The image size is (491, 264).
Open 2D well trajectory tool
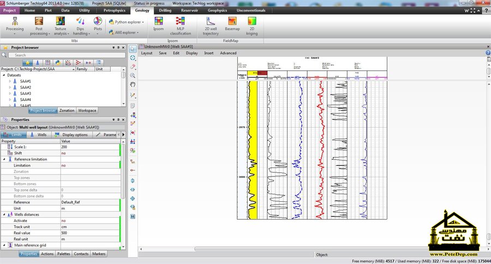211,26
